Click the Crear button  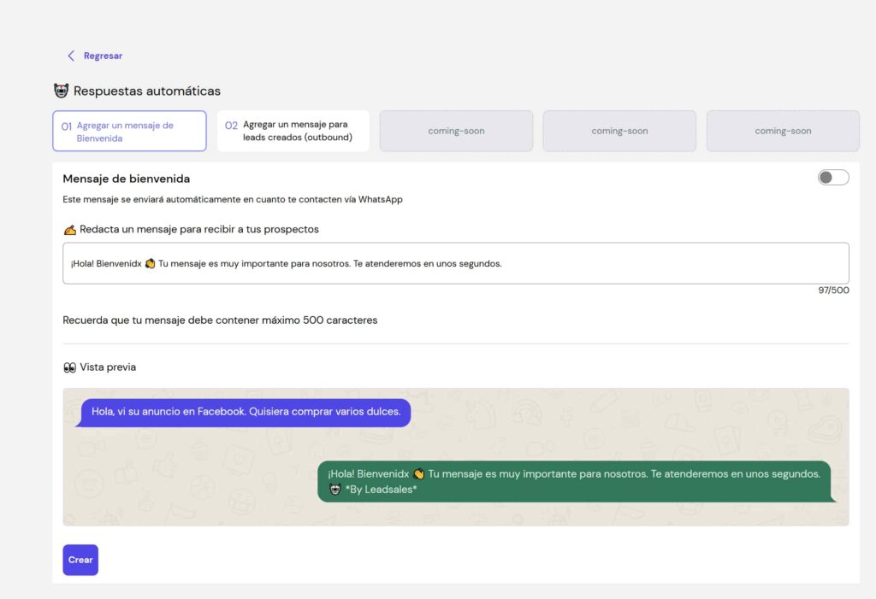[x=80, y=560]
